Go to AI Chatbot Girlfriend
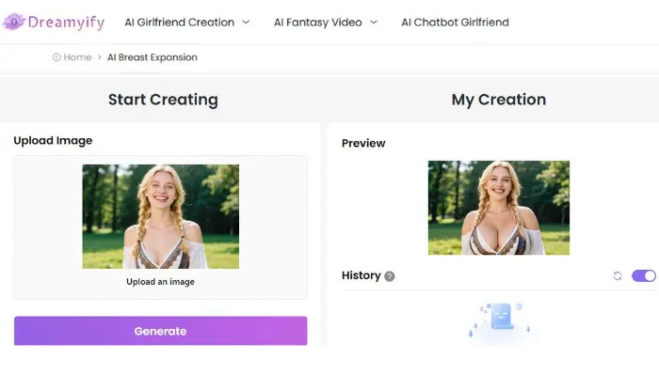This screenshot has width=659, height=376. [455, 23]
